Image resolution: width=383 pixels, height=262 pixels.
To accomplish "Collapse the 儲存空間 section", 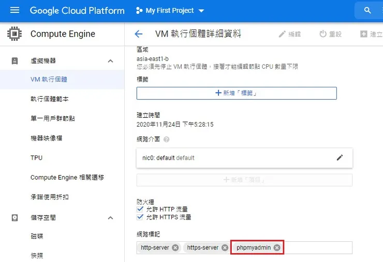I will [x=110, y=218].
